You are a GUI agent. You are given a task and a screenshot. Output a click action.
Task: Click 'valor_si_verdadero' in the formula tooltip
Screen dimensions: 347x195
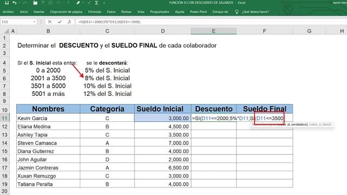pos(293,125)
